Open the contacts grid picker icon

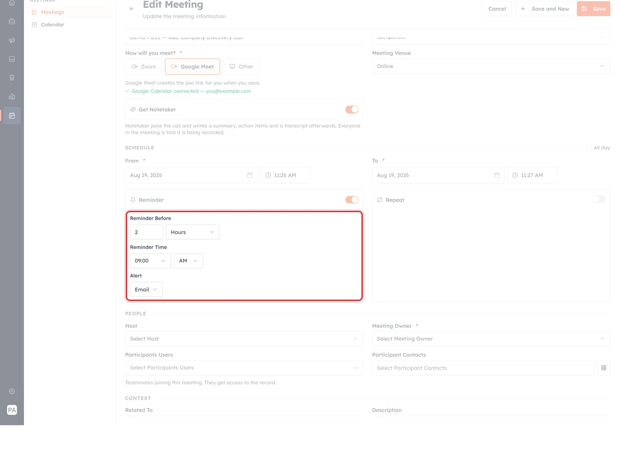(x=604, y=368)
